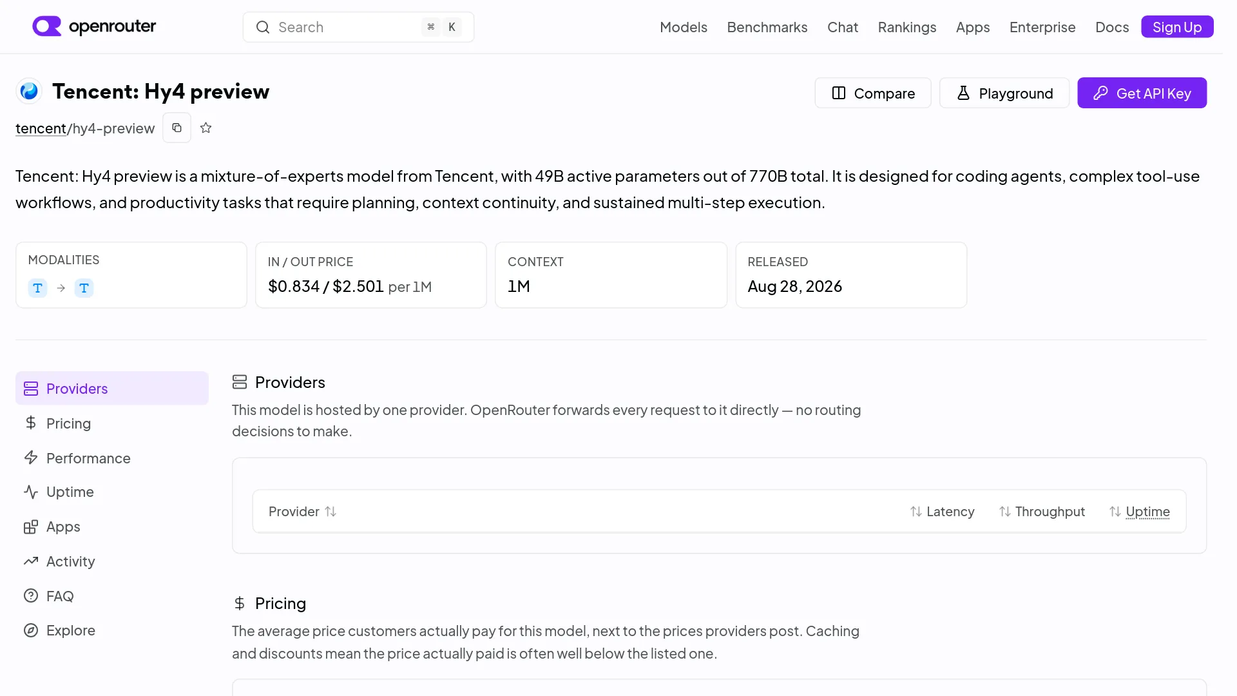This screenshot has height=696, width=1237.
Task: Sort providers by Latency
Action: 942,511
